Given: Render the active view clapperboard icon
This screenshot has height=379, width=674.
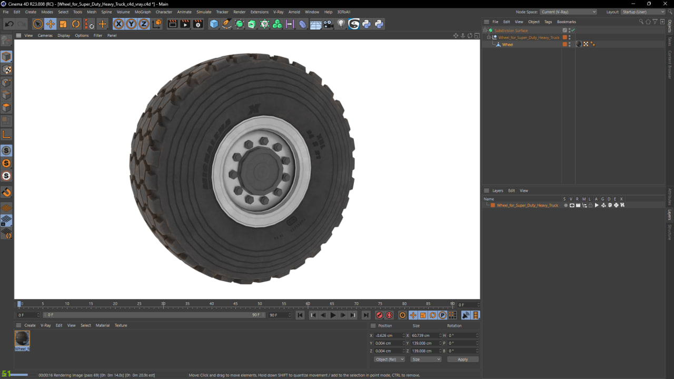Looking at the screenshot, I should tap(172, 24).
